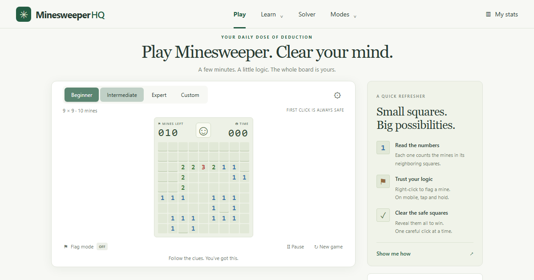534x280 pixels.
Task: Click the 010 mines left counter
Action: click(x=168, y=133)
